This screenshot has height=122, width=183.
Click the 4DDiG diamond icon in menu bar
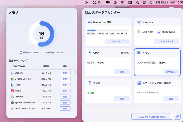(86, 2)
